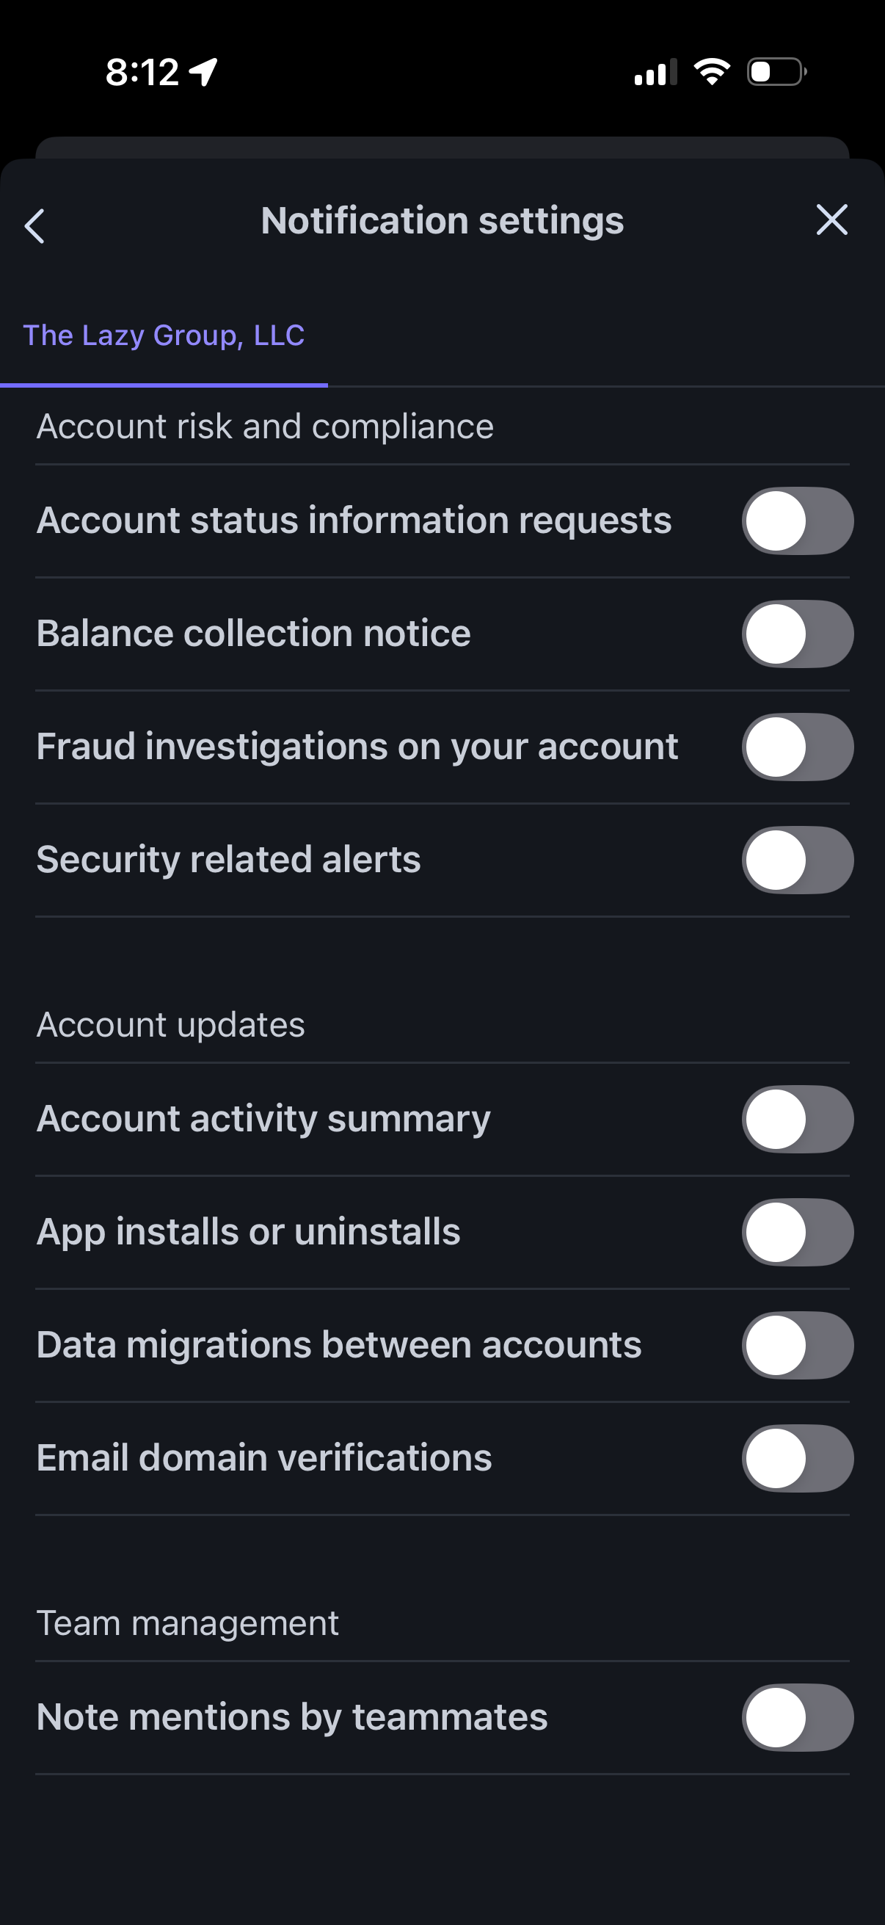Tap the battery indicator icon
Screen dimensions: 885x1925
(x=776, y=72)
